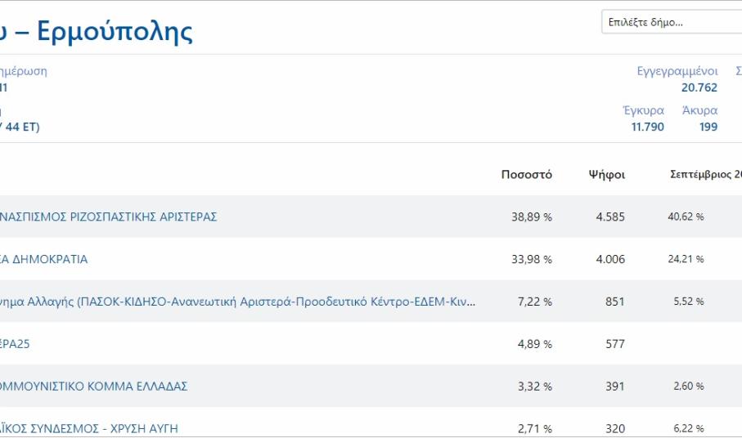Click the Άκυρα value 199
This screenshot has height=438, width=742.
(x=708, y=127)
